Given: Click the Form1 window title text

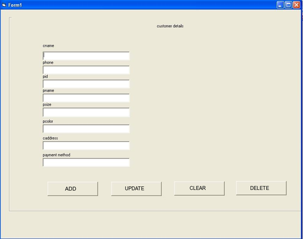Looking at the screenshot, I should (15, 5).
